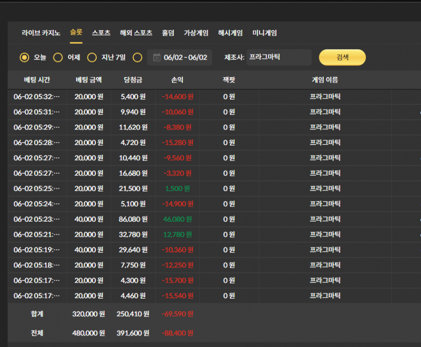Click the -12,250 원 loss value
The width and height of the screenshot is (421, 347).
(x=177, y=265)
